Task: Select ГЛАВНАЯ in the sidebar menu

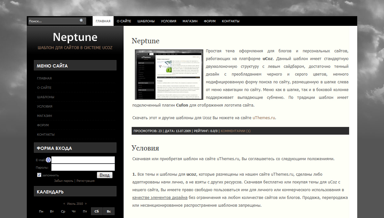Action: point(44,78)
